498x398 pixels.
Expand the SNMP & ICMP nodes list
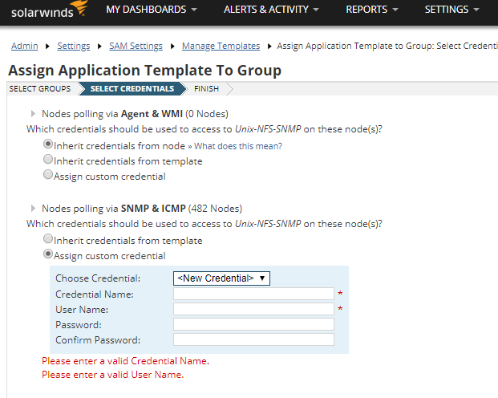33,208
